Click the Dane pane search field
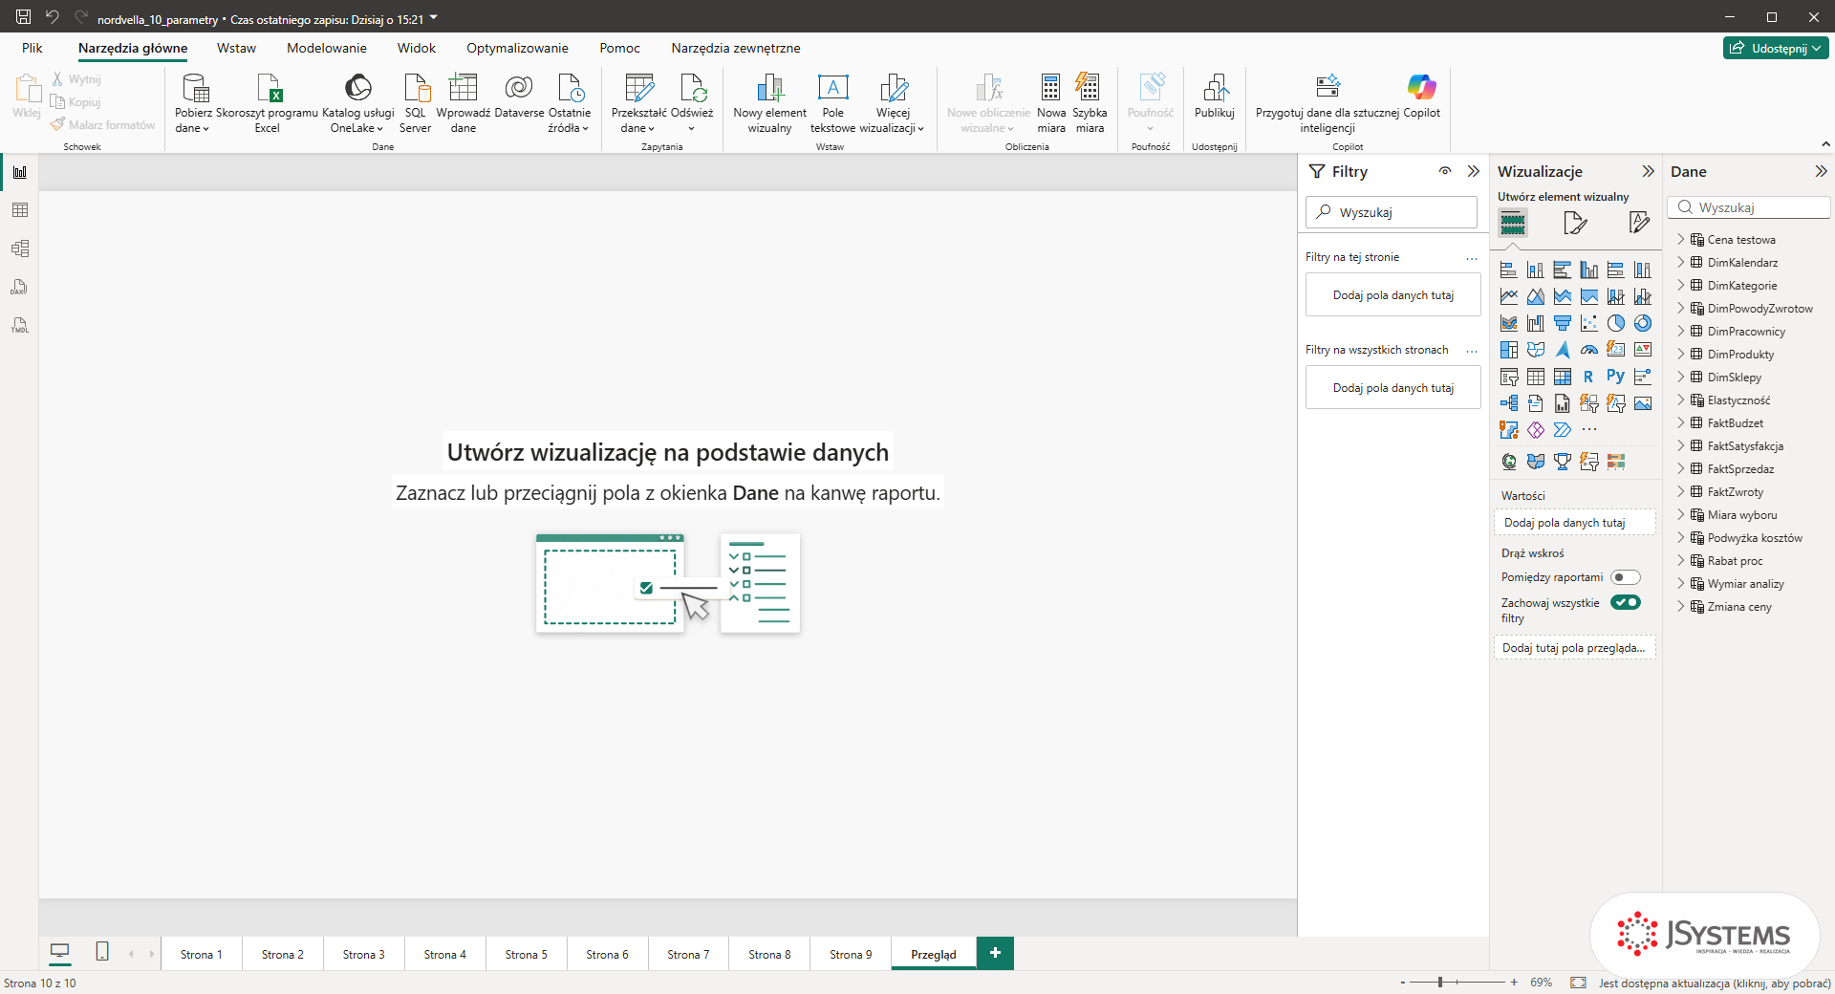 (1749, 207)
